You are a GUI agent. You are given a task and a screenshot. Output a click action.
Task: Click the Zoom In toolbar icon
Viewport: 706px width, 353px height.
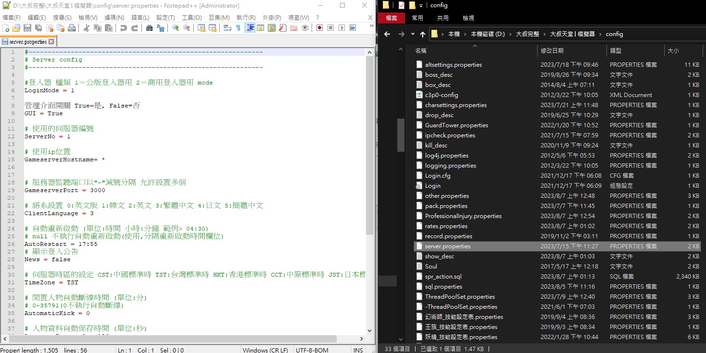[x=176, y=28]
